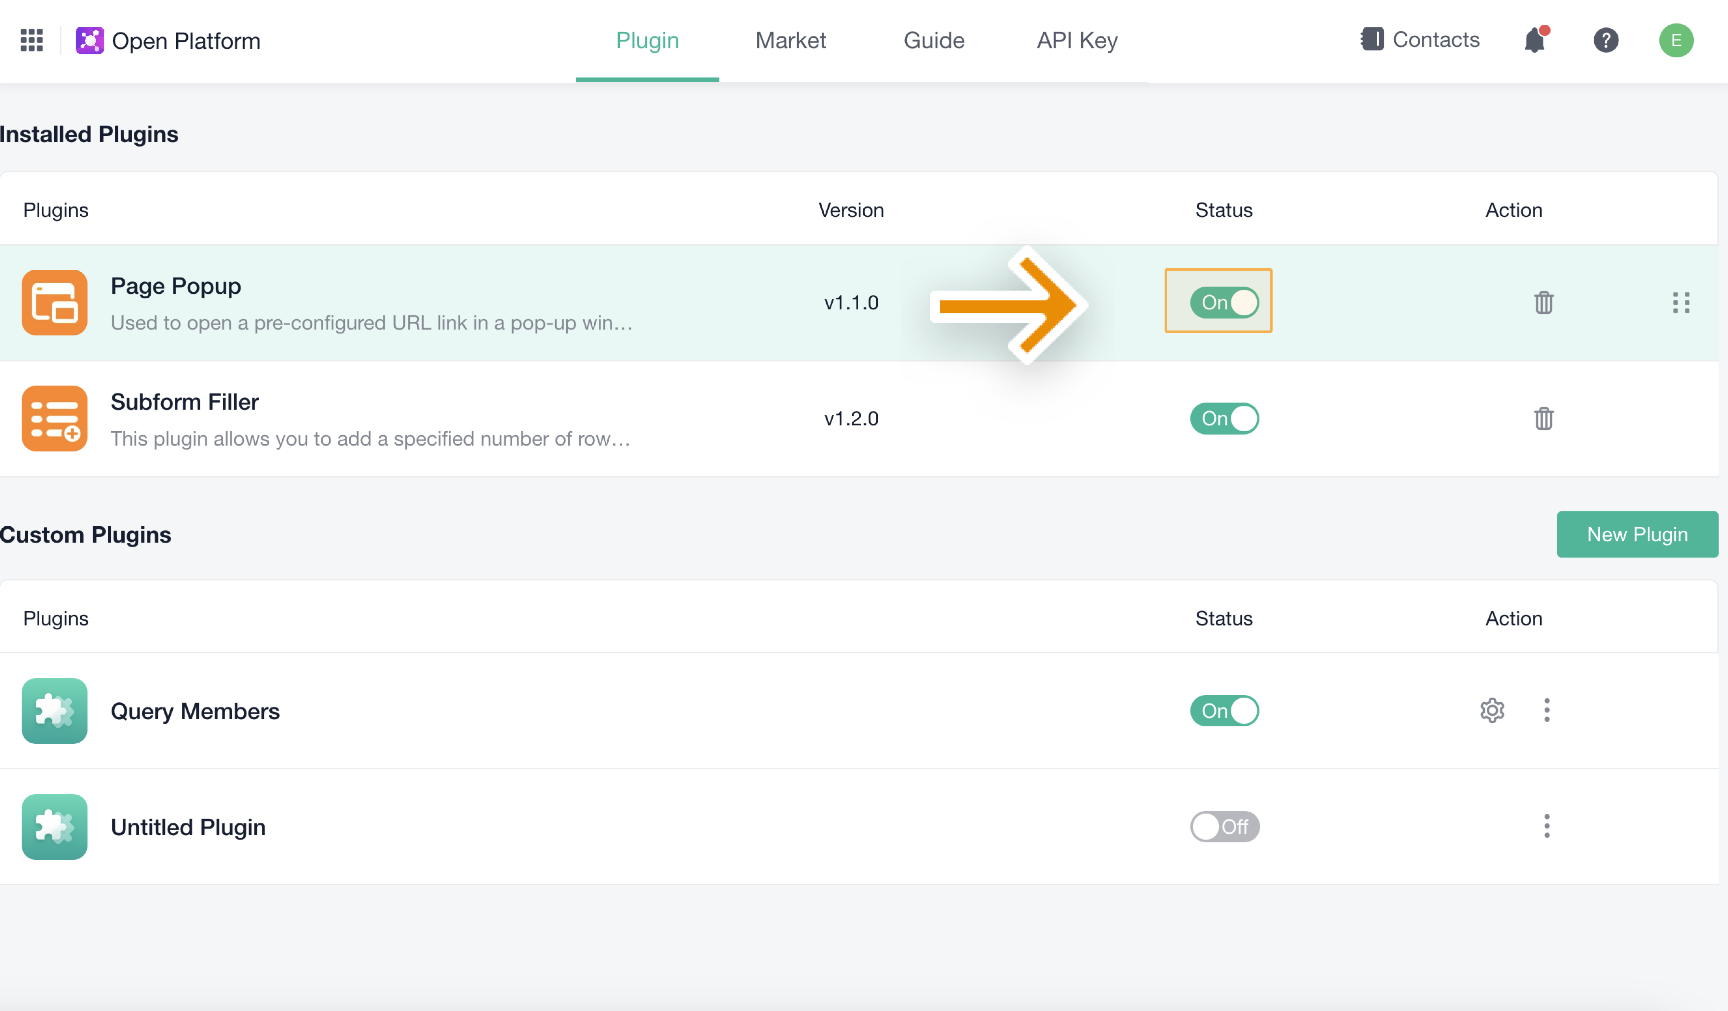The width and height of the screenshot is (1728, 1011).
Task: Click the New Plugin button
Action: (1637, 534)
